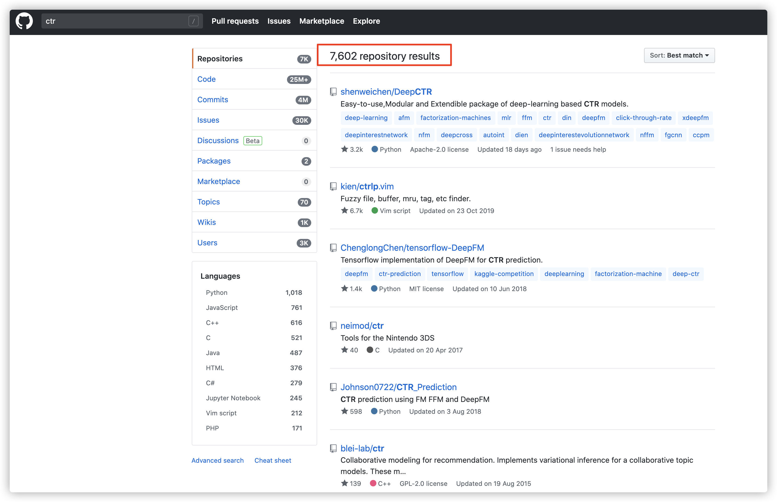Show Users search results
The width and height of the screenshot is (777, 502).
pos(254,243)
